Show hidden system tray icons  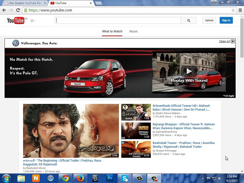203,178
